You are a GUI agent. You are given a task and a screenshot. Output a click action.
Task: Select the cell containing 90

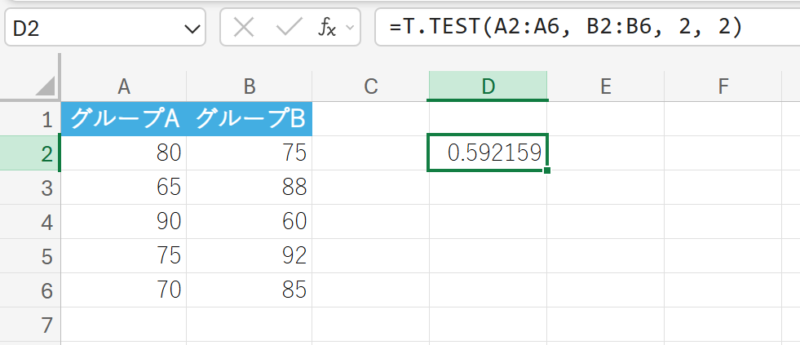tap(124, 221)
